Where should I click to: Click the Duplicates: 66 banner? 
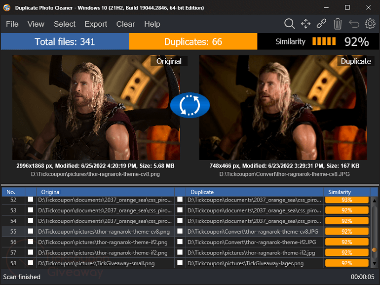click(193, 41)
